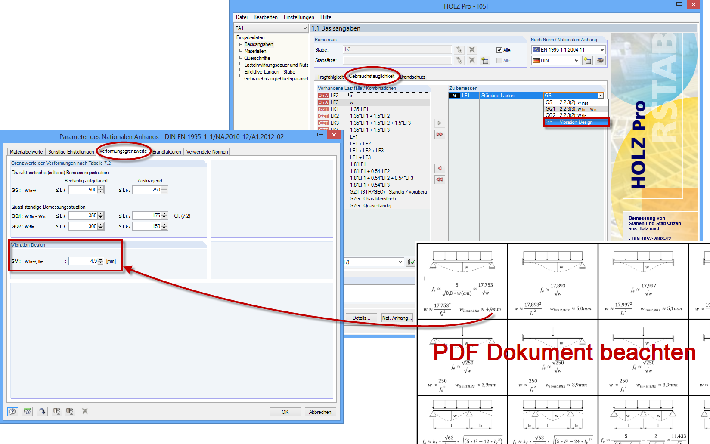Click the 0.00 units and decimals icon
Screen dimensions: 710x444
coord(27,411)
